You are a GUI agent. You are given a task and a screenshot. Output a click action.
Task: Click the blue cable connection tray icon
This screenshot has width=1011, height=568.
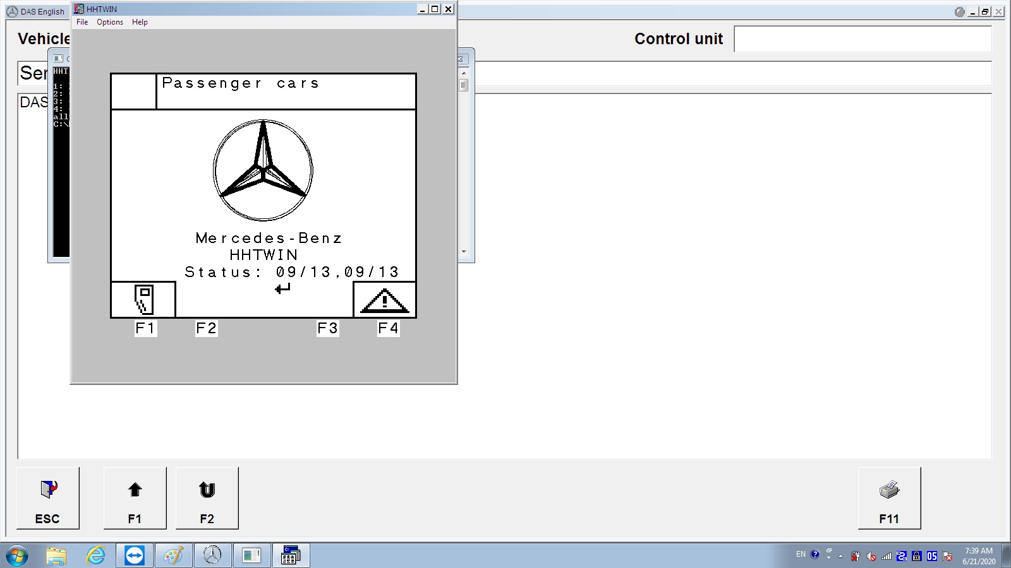pos(902,556)
